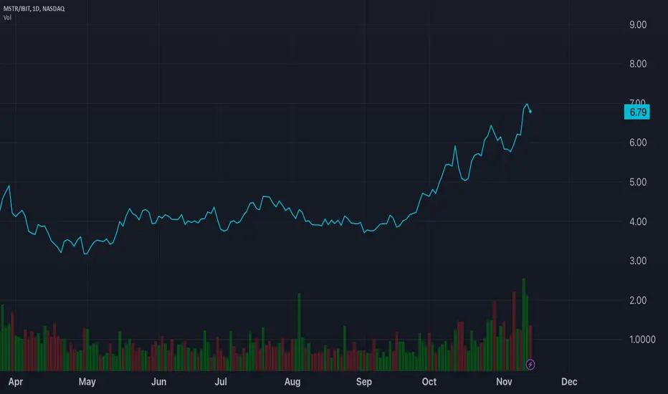Click the 6.00 price axis label

(638, 143)
